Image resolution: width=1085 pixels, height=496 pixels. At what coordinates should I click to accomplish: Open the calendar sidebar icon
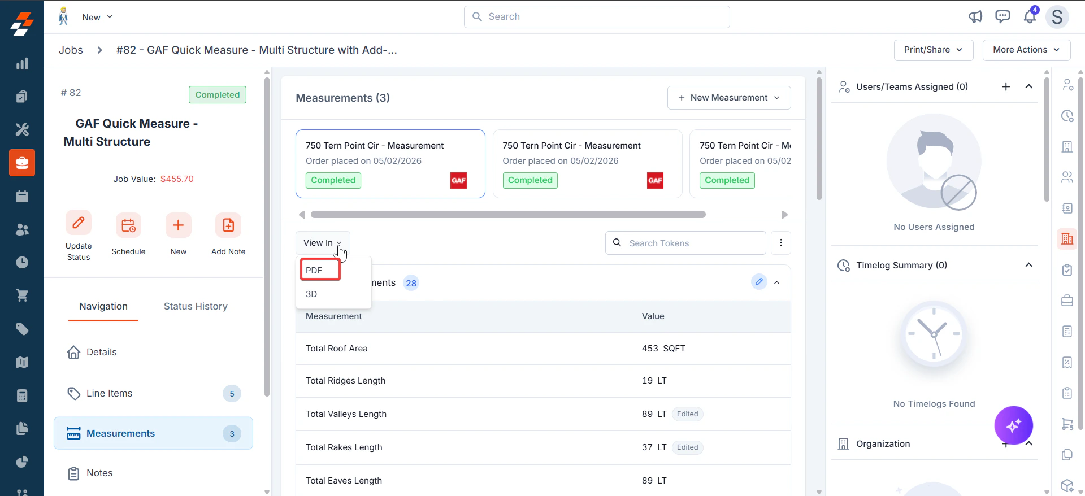click(22, 196)
